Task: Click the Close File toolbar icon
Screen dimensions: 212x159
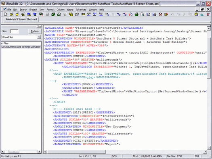Action: point(17,14)
